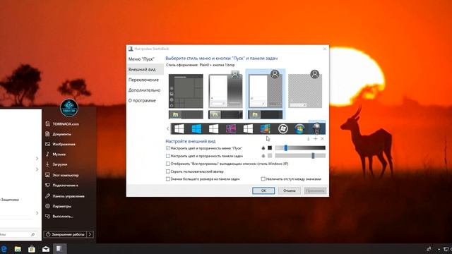Viewport: 452px width, 254px height.
Task: Click the black Start menu color swatch
Action: coord(270,148)
